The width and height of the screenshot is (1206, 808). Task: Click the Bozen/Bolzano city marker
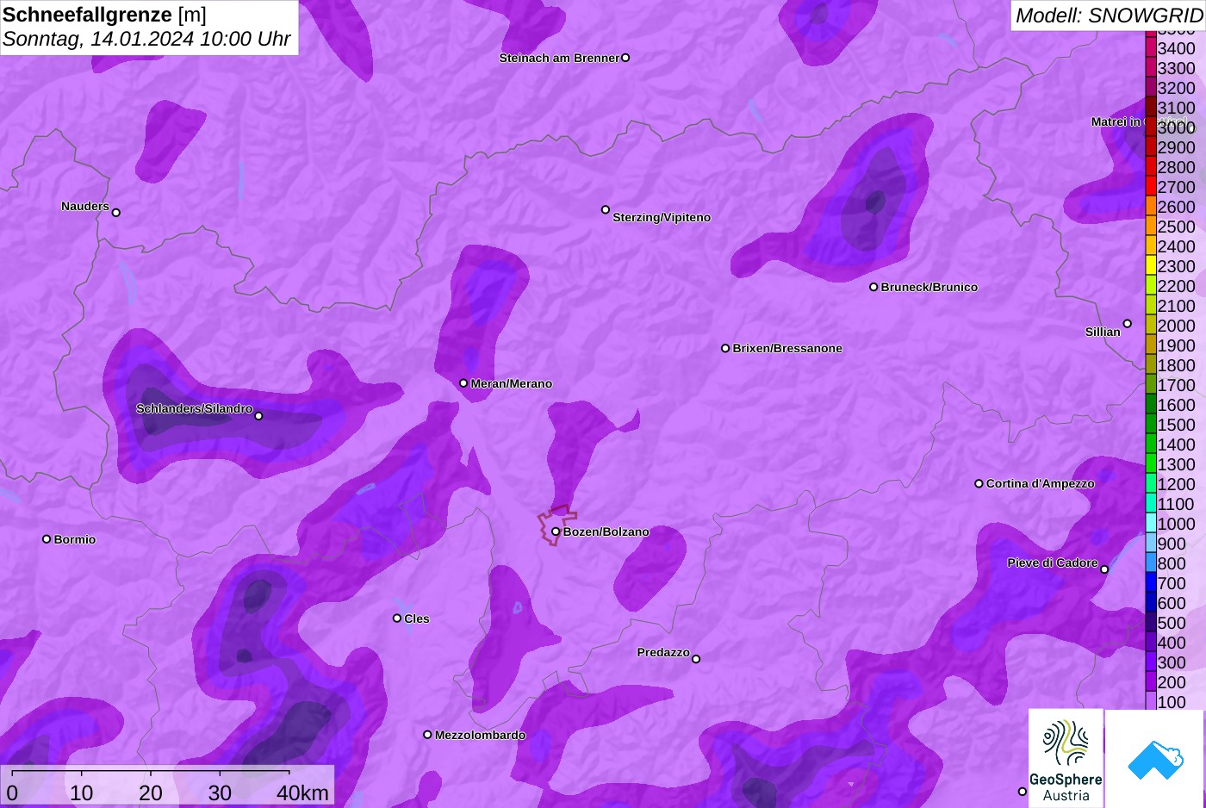point(556,531)
